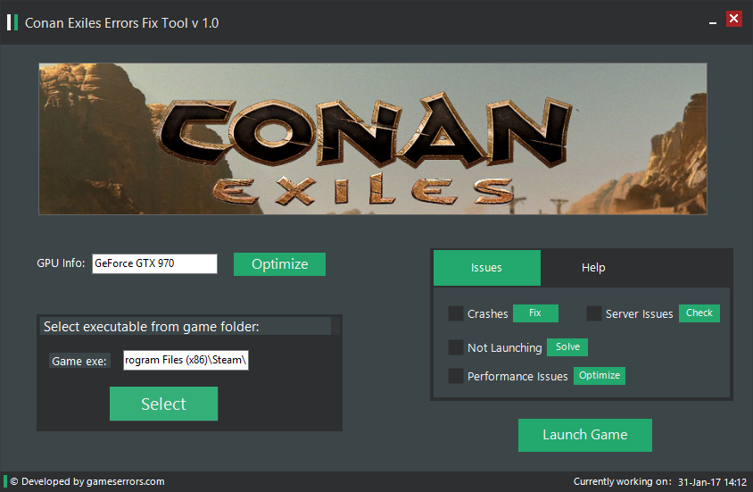This screenshot has height=492, width=753.
Task: Switch to the Issues tab
Action: (x=487, y=268)
